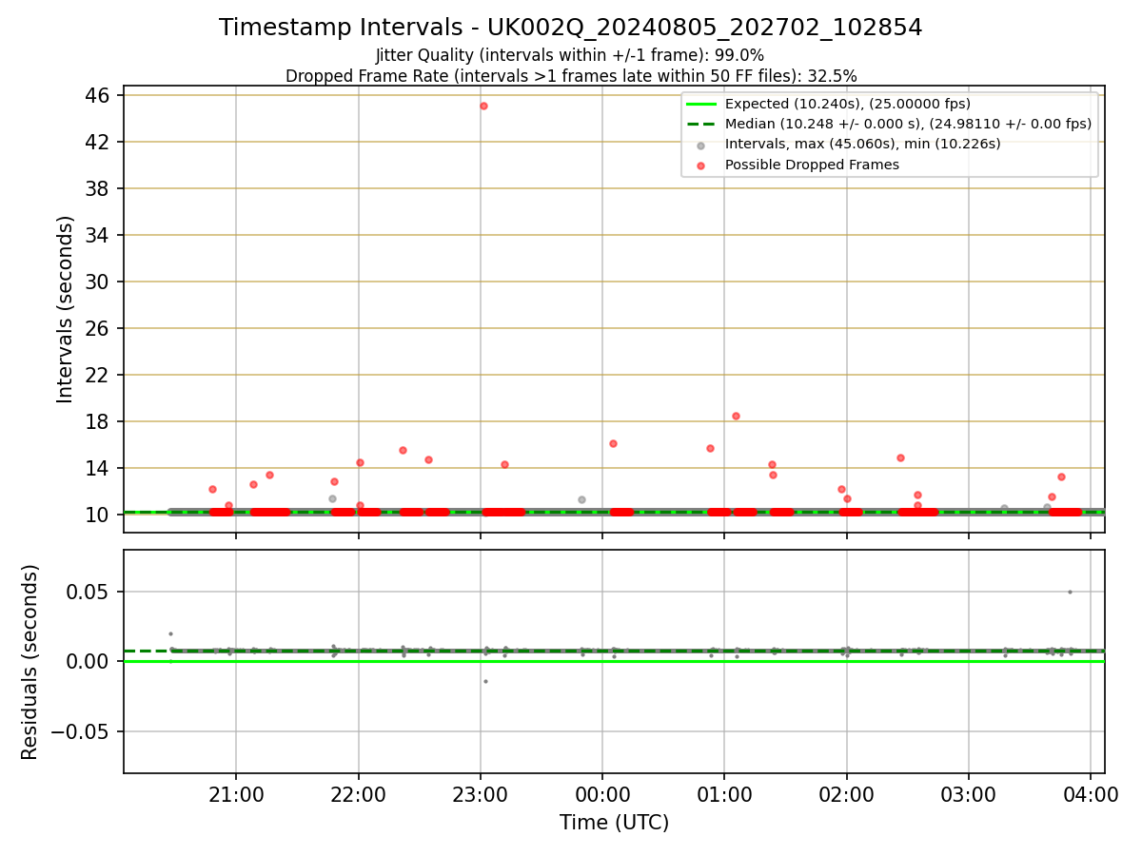Select the Possible Dropped Frames legend marker
This screenshot has height=856, width=1142.
[x=701, y=165]
